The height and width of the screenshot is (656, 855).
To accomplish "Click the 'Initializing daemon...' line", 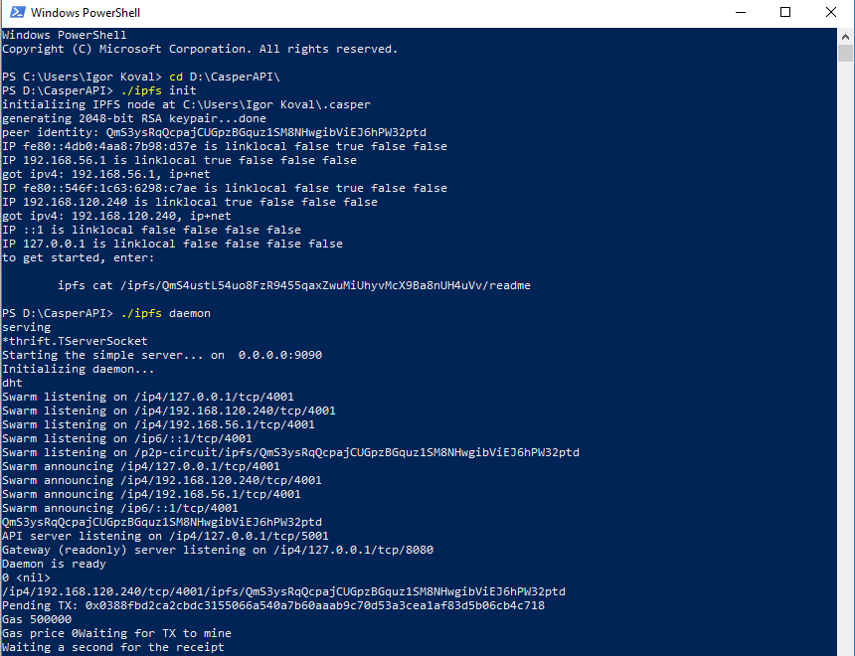I will coord(79,369).
